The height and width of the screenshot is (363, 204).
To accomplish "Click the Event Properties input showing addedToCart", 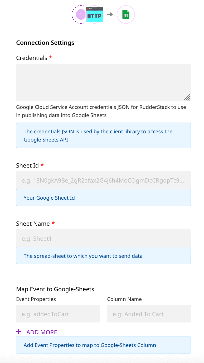I will [58, 314].
